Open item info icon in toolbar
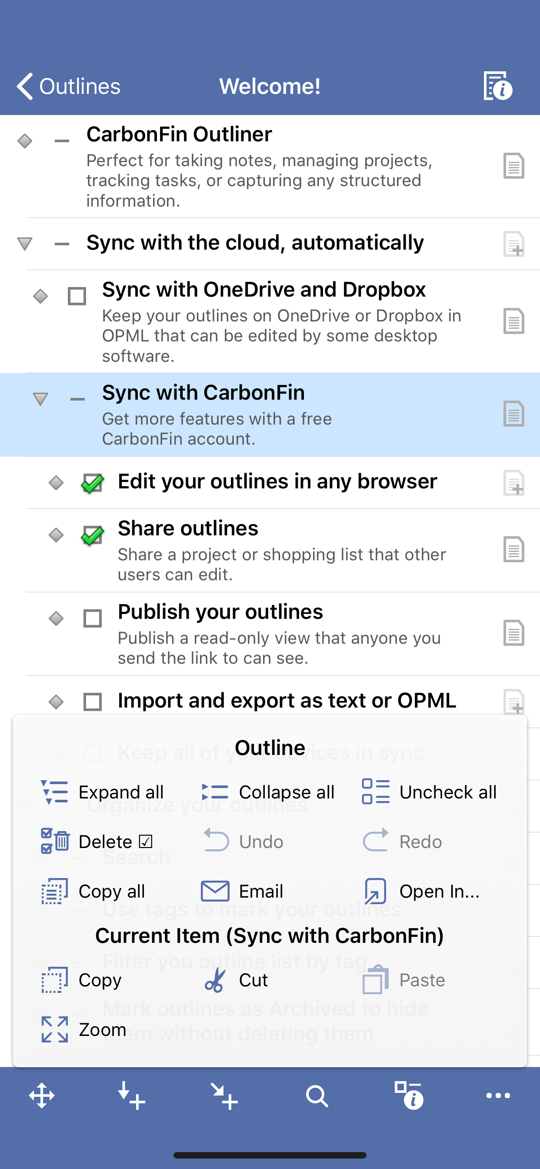Screen dimensions: 540x1169 pos(408,1096)
